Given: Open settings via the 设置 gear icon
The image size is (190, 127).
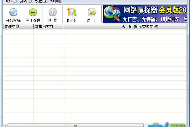Looking at the screenshot, I should tap(52, 12).
